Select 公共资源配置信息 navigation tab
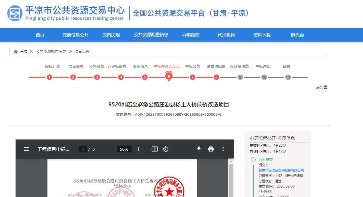 tap(151, 35)
